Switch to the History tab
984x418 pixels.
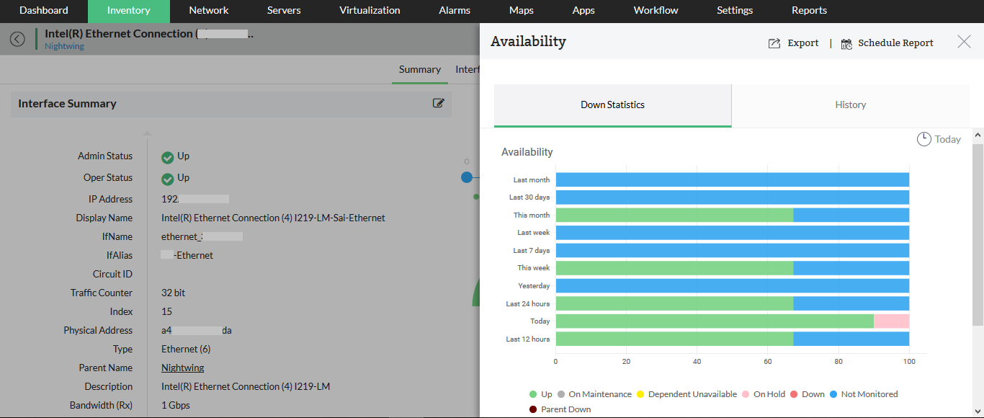850,104
